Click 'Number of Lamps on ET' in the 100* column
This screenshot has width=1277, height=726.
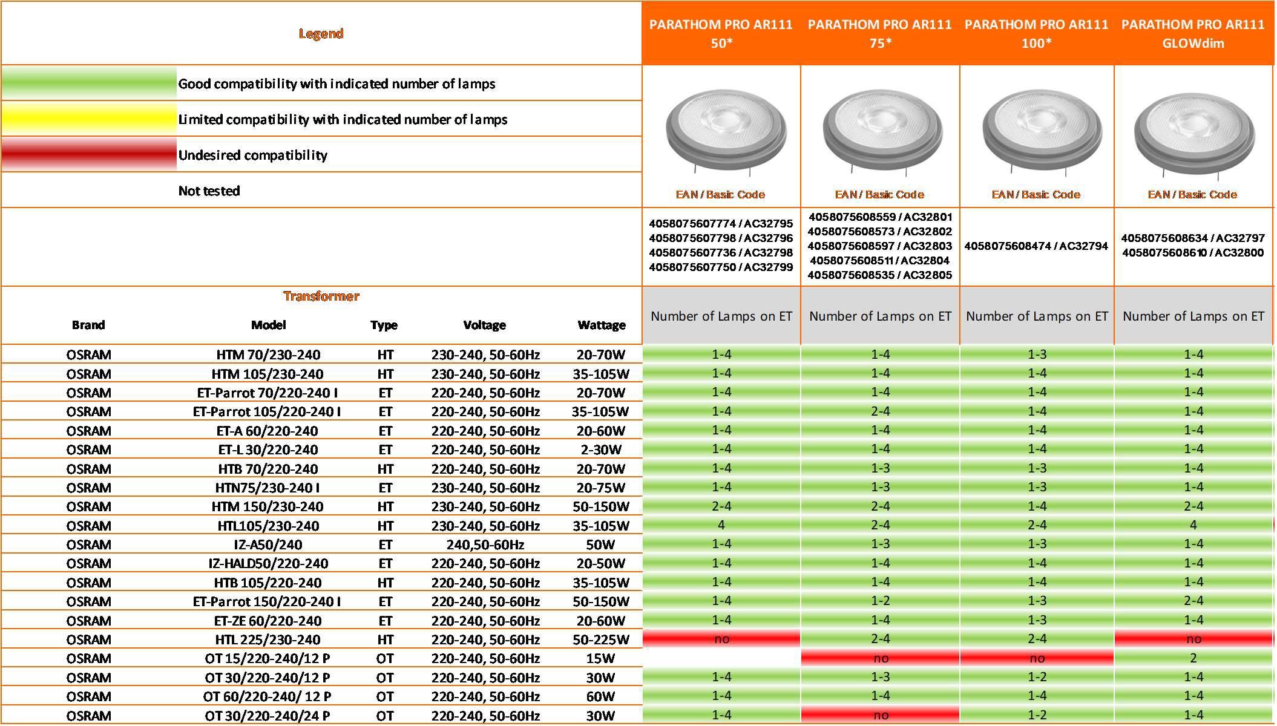1037,316
